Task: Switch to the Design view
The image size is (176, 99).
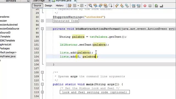Action: pyautogui.click(x=48, y=5)
